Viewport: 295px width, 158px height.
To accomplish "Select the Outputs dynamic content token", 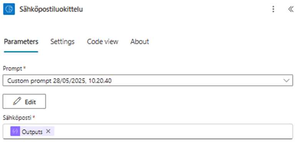I will pos(32,131).
